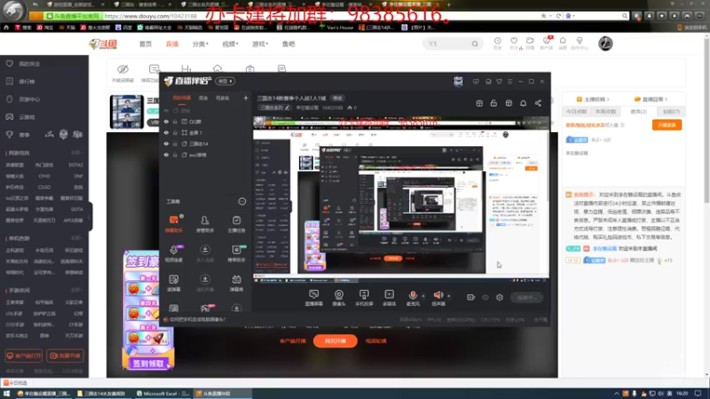The image size is (710, 399).
Task: Add a new scene with the plus icon
Action: [246, 98]
